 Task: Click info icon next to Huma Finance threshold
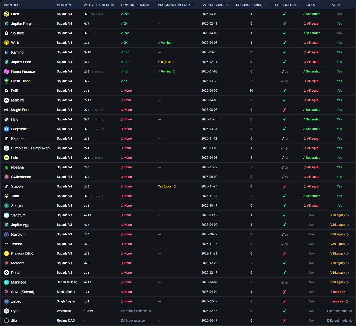(x=286, y=72)
